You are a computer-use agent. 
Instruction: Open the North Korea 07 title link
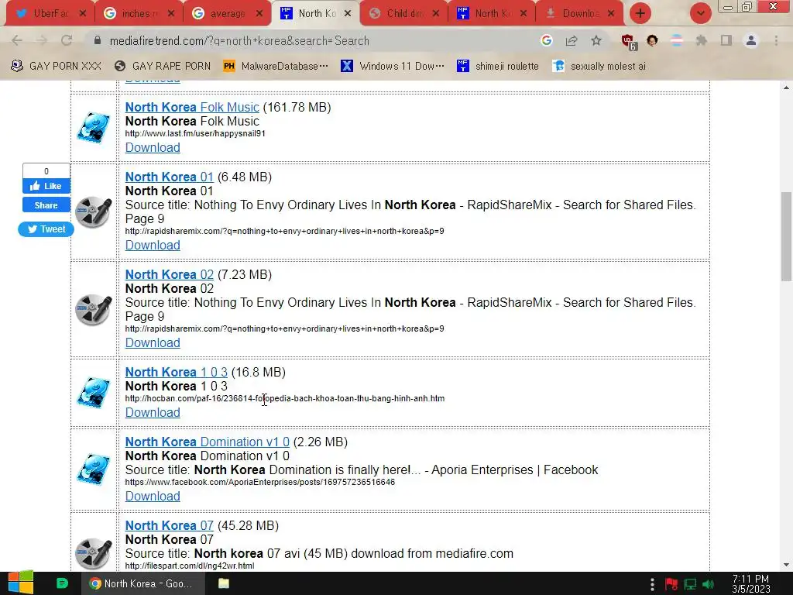tap(170, 526)
